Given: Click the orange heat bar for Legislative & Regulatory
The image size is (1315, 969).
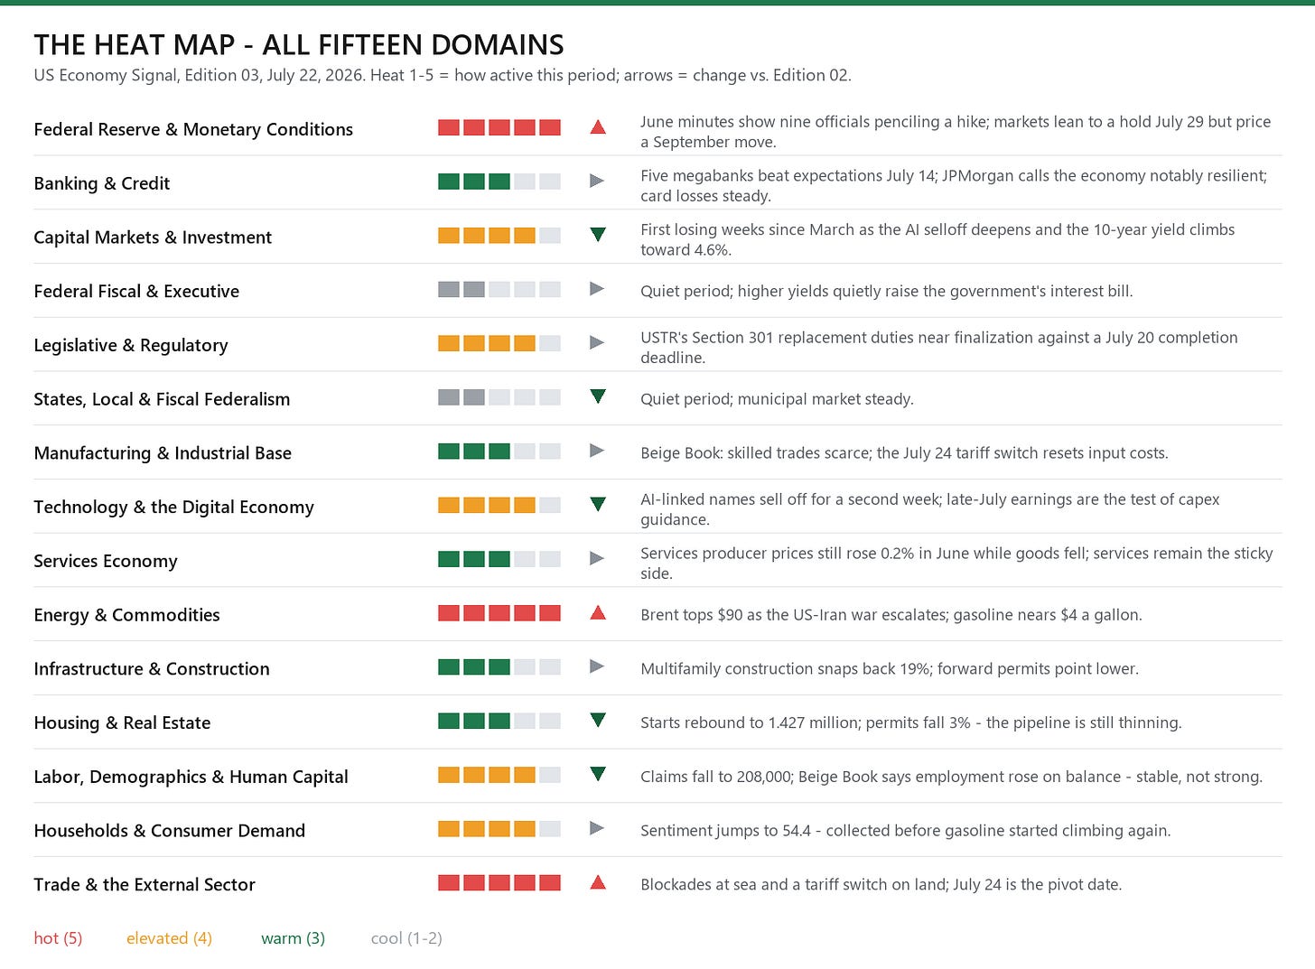Looking at the screenshot, I should (499, 344).
